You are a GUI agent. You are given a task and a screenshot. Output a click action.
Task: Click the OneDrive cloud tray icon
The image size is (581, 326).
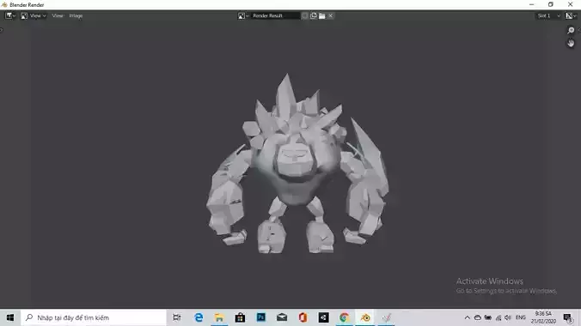click(x=478, y=317)
